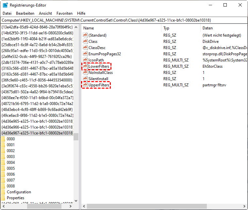
Task: Click the SilentInstall value icon
Action: [85, 79]
